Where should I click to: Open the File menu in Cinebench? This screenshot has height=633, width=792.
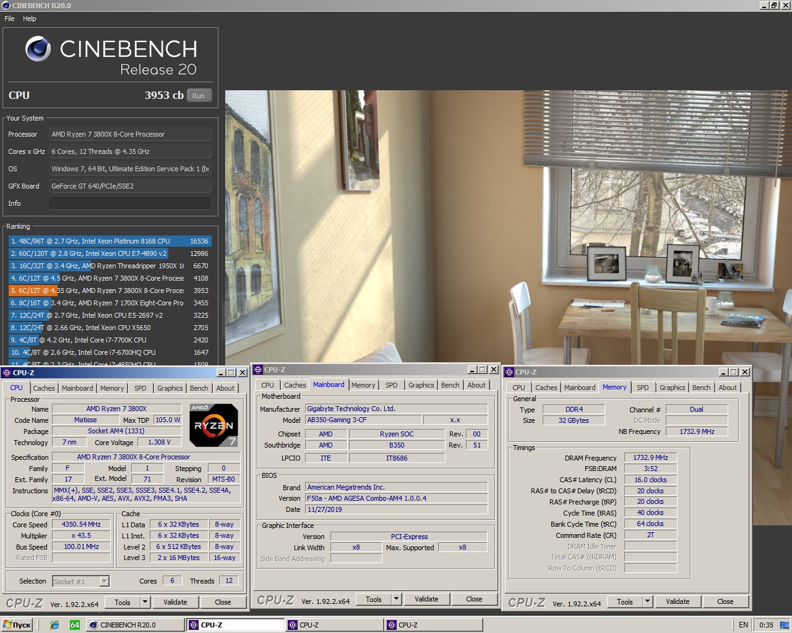click(x=9, y=19)
